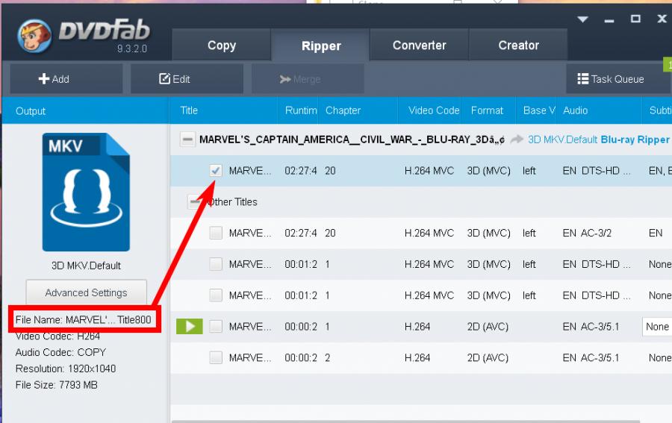Click the greyed Merge button
Screen dimensions: 672x423
coord(308,79)
